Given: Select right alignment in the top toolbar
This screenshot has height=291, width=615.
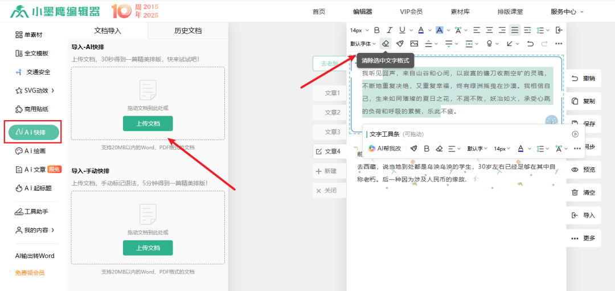Looking at the screenshot, I should pos(502,30).
